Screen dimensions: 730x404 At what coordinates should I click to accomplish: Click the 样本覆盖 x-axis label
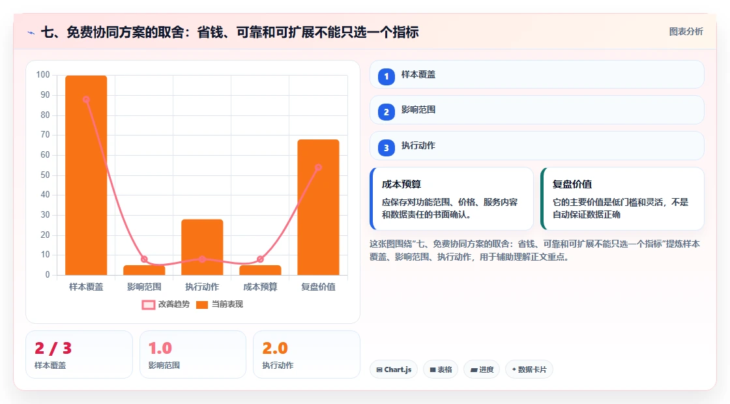click(86, 287)
